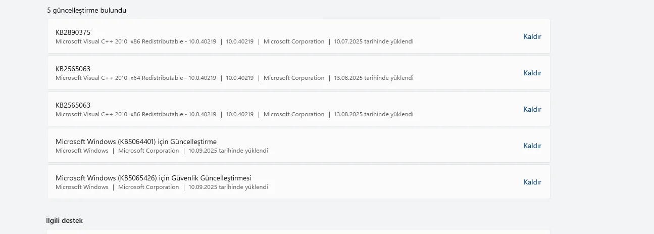Click the x64 Redistributable description line

pyautogui.click(x=135, y=78)
